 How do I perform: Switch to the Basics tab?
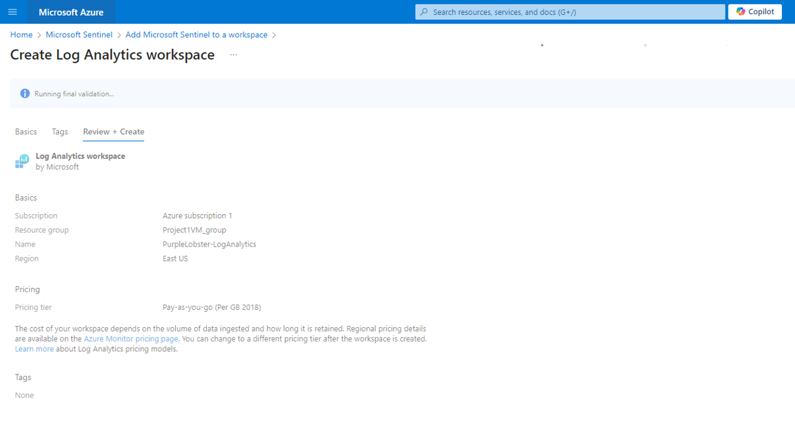[26, 132]
